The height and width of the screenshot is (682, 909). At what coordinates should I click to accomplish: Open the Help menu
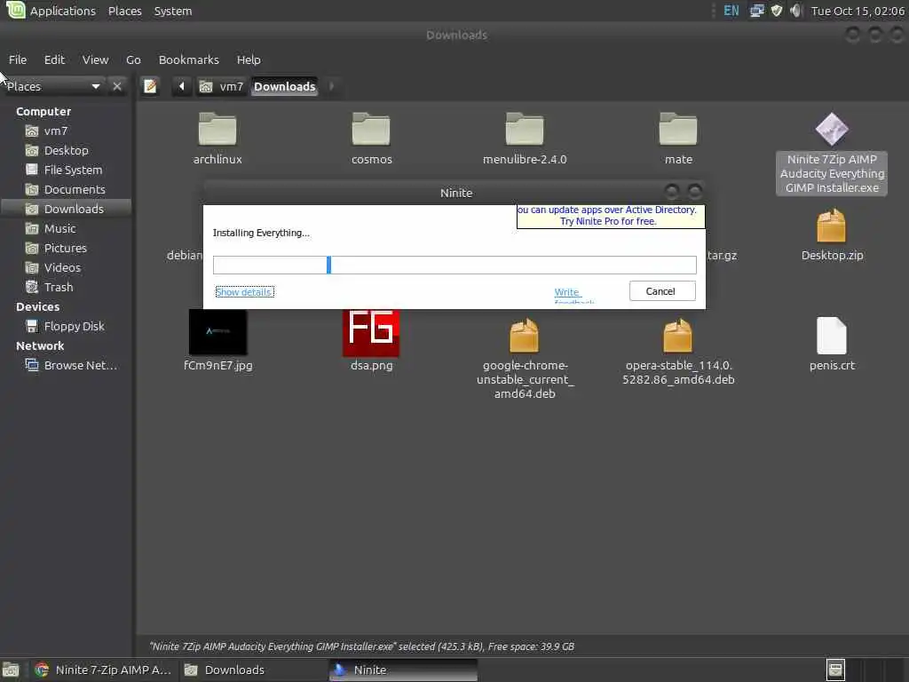tap(249, 59)
